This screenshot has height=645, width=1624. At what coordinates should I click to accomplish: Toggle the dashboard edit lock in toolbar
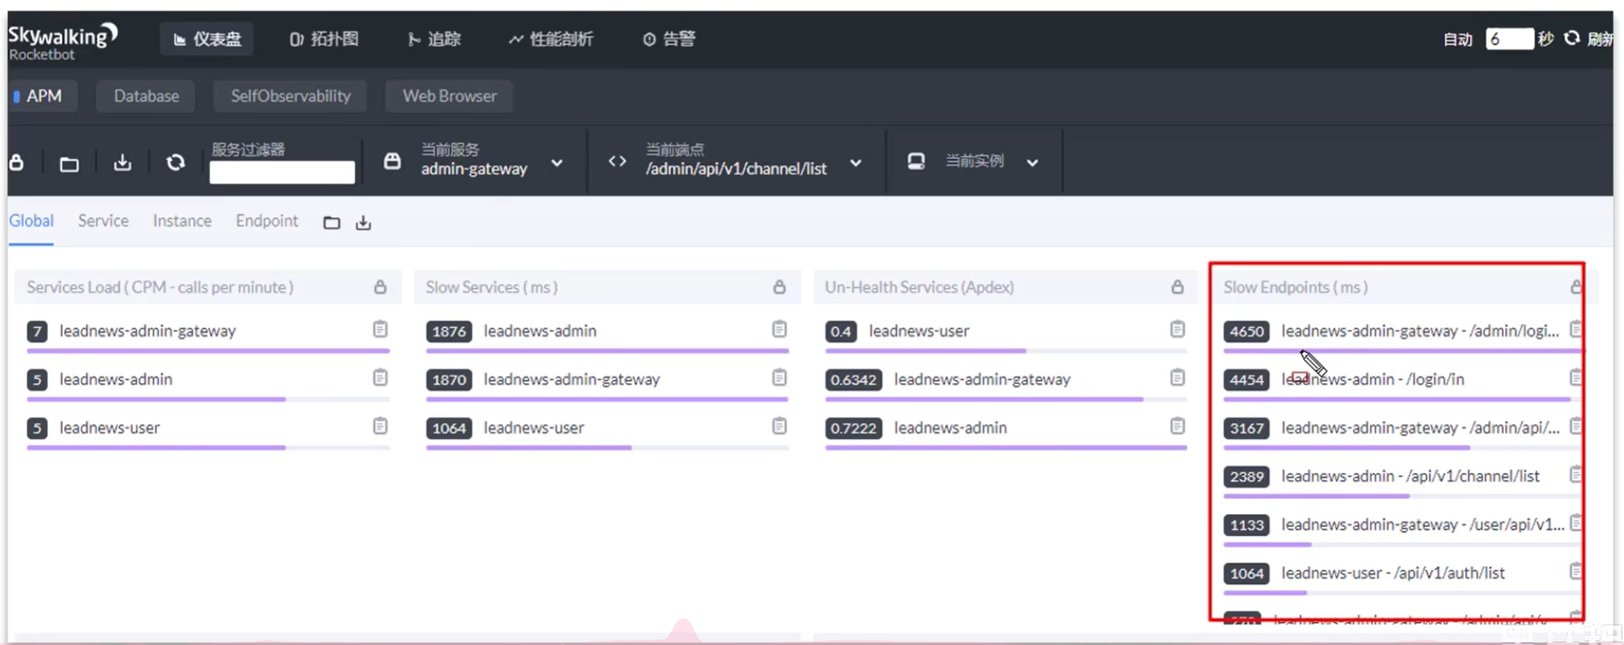[17, 163]
